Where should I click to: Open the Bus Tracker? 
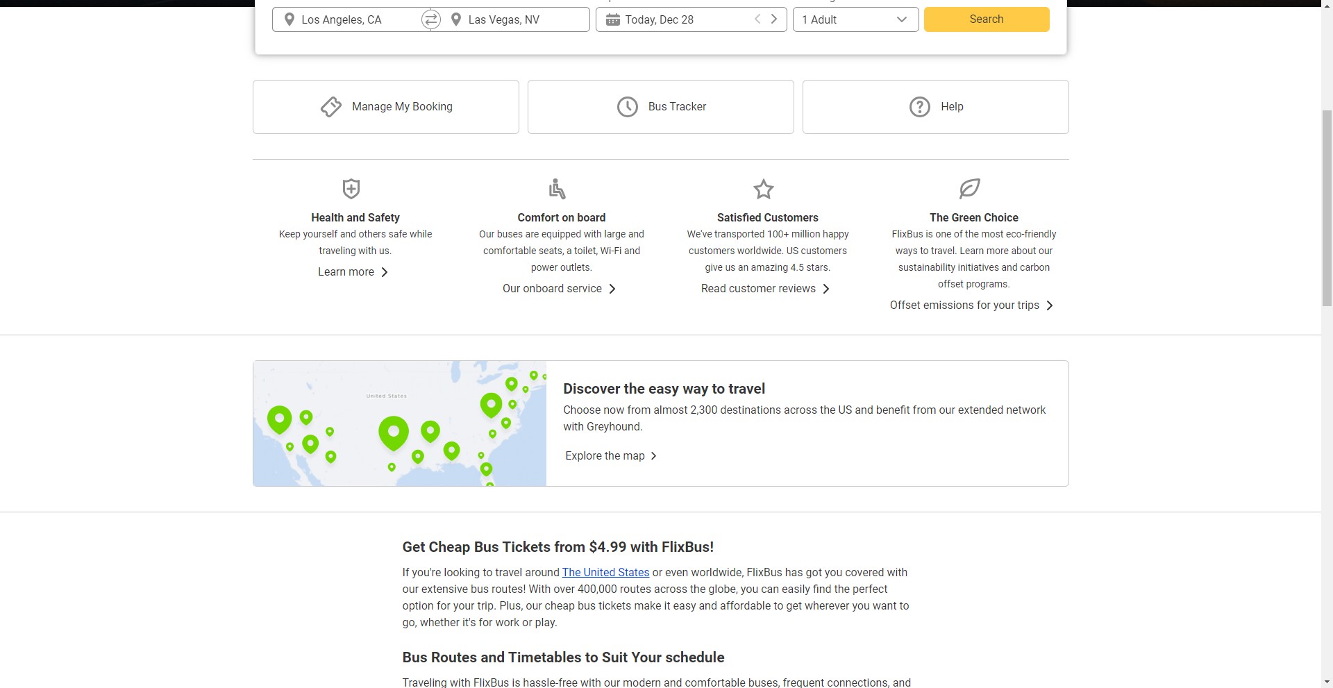[660, 107]
